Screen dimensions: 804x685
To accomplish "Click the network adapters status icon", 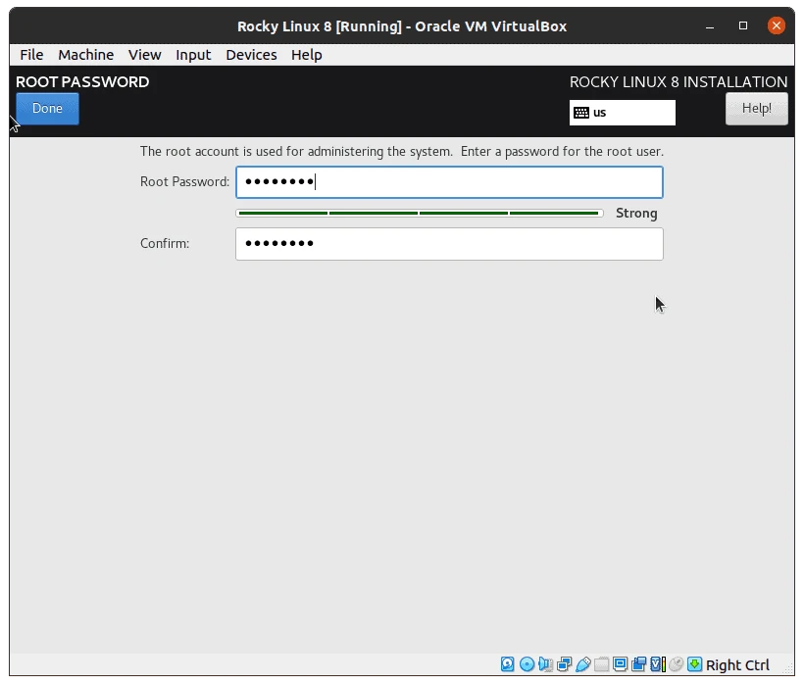I will click(x=564, y=664).
